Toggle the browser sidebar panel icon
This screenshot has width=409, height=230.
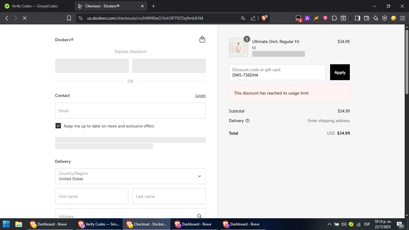(x=357, y=18)
